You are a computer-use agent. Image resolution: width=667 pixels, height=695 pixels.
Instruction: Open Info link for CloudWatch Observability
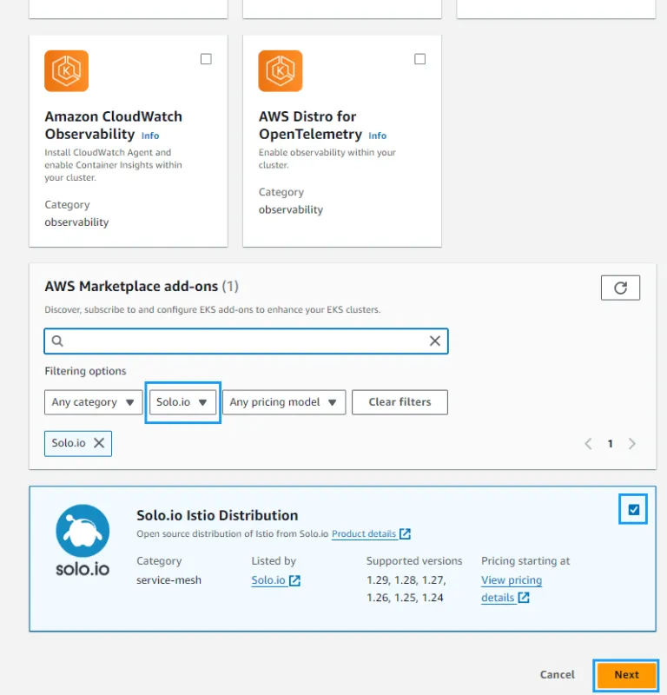150,136
